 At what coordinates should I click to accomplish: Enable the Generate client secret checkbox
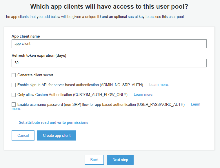14,75
